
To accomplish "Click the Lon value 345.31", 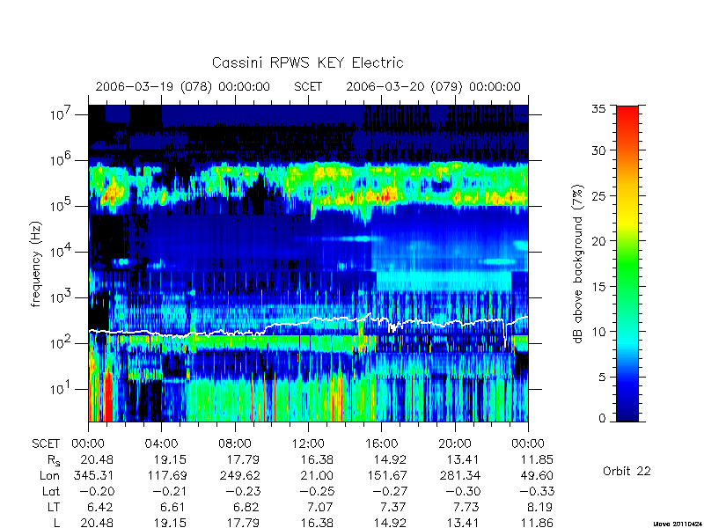I will (x=93, y=475).
